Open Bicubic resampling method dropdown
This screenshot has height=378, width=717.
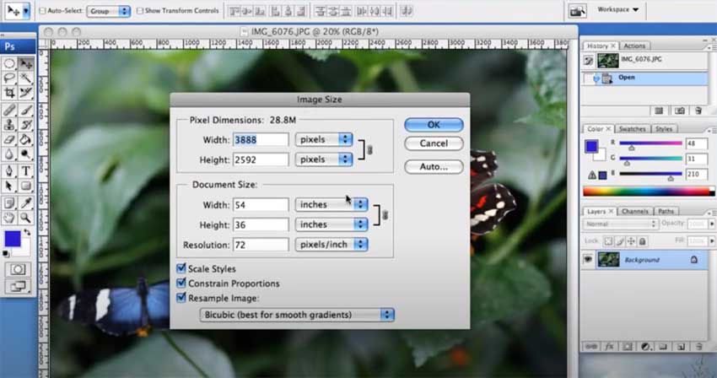coord(297,315)
